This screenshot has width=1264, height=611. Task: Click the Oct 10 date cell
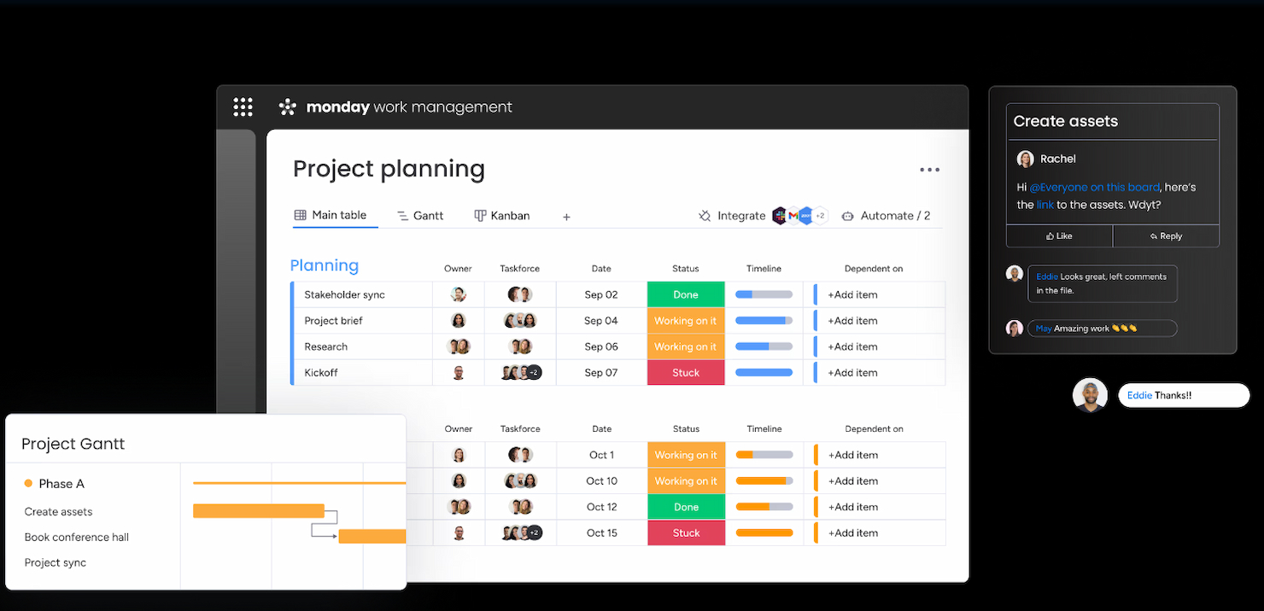click(601, 480)
